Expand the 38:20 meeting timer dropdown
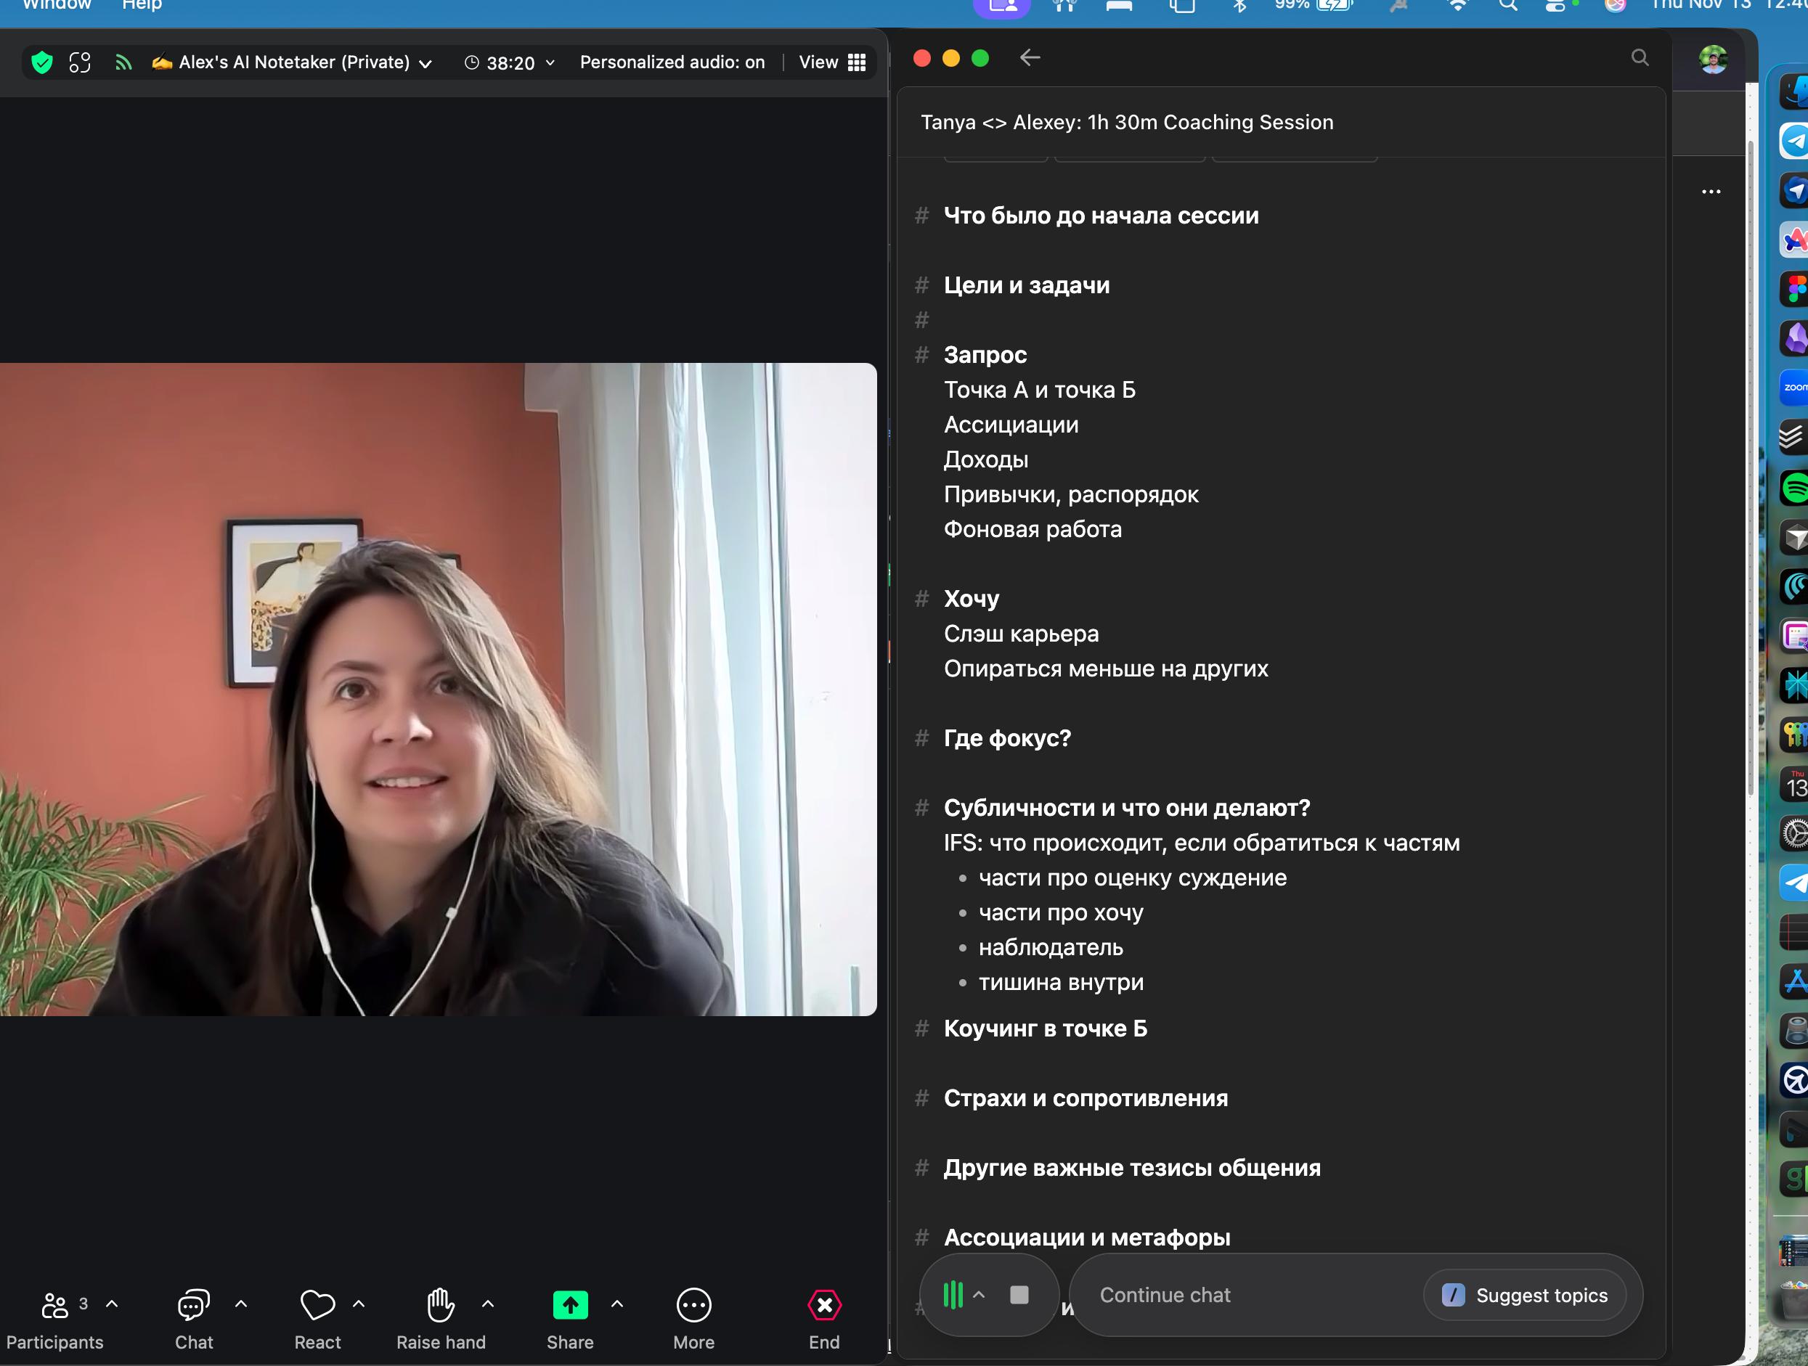 (x=550, y=63)
